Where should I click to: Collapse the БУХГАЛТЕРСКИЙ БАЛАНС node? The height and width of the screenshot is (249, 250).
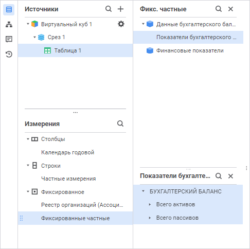[x=143, y=191]
